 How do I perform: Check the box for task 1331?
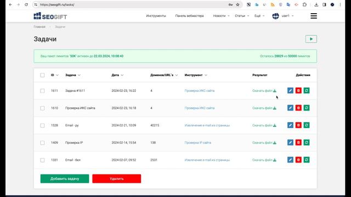42,160
